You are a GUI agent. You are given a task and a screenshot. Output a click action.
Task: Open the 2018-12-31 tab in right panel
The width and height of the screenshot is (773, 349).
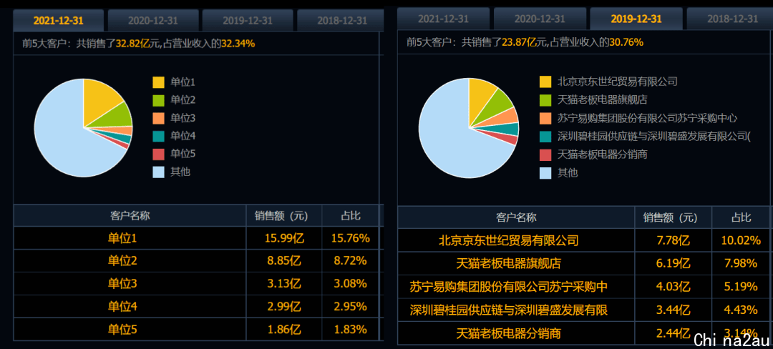pos(729,19)
